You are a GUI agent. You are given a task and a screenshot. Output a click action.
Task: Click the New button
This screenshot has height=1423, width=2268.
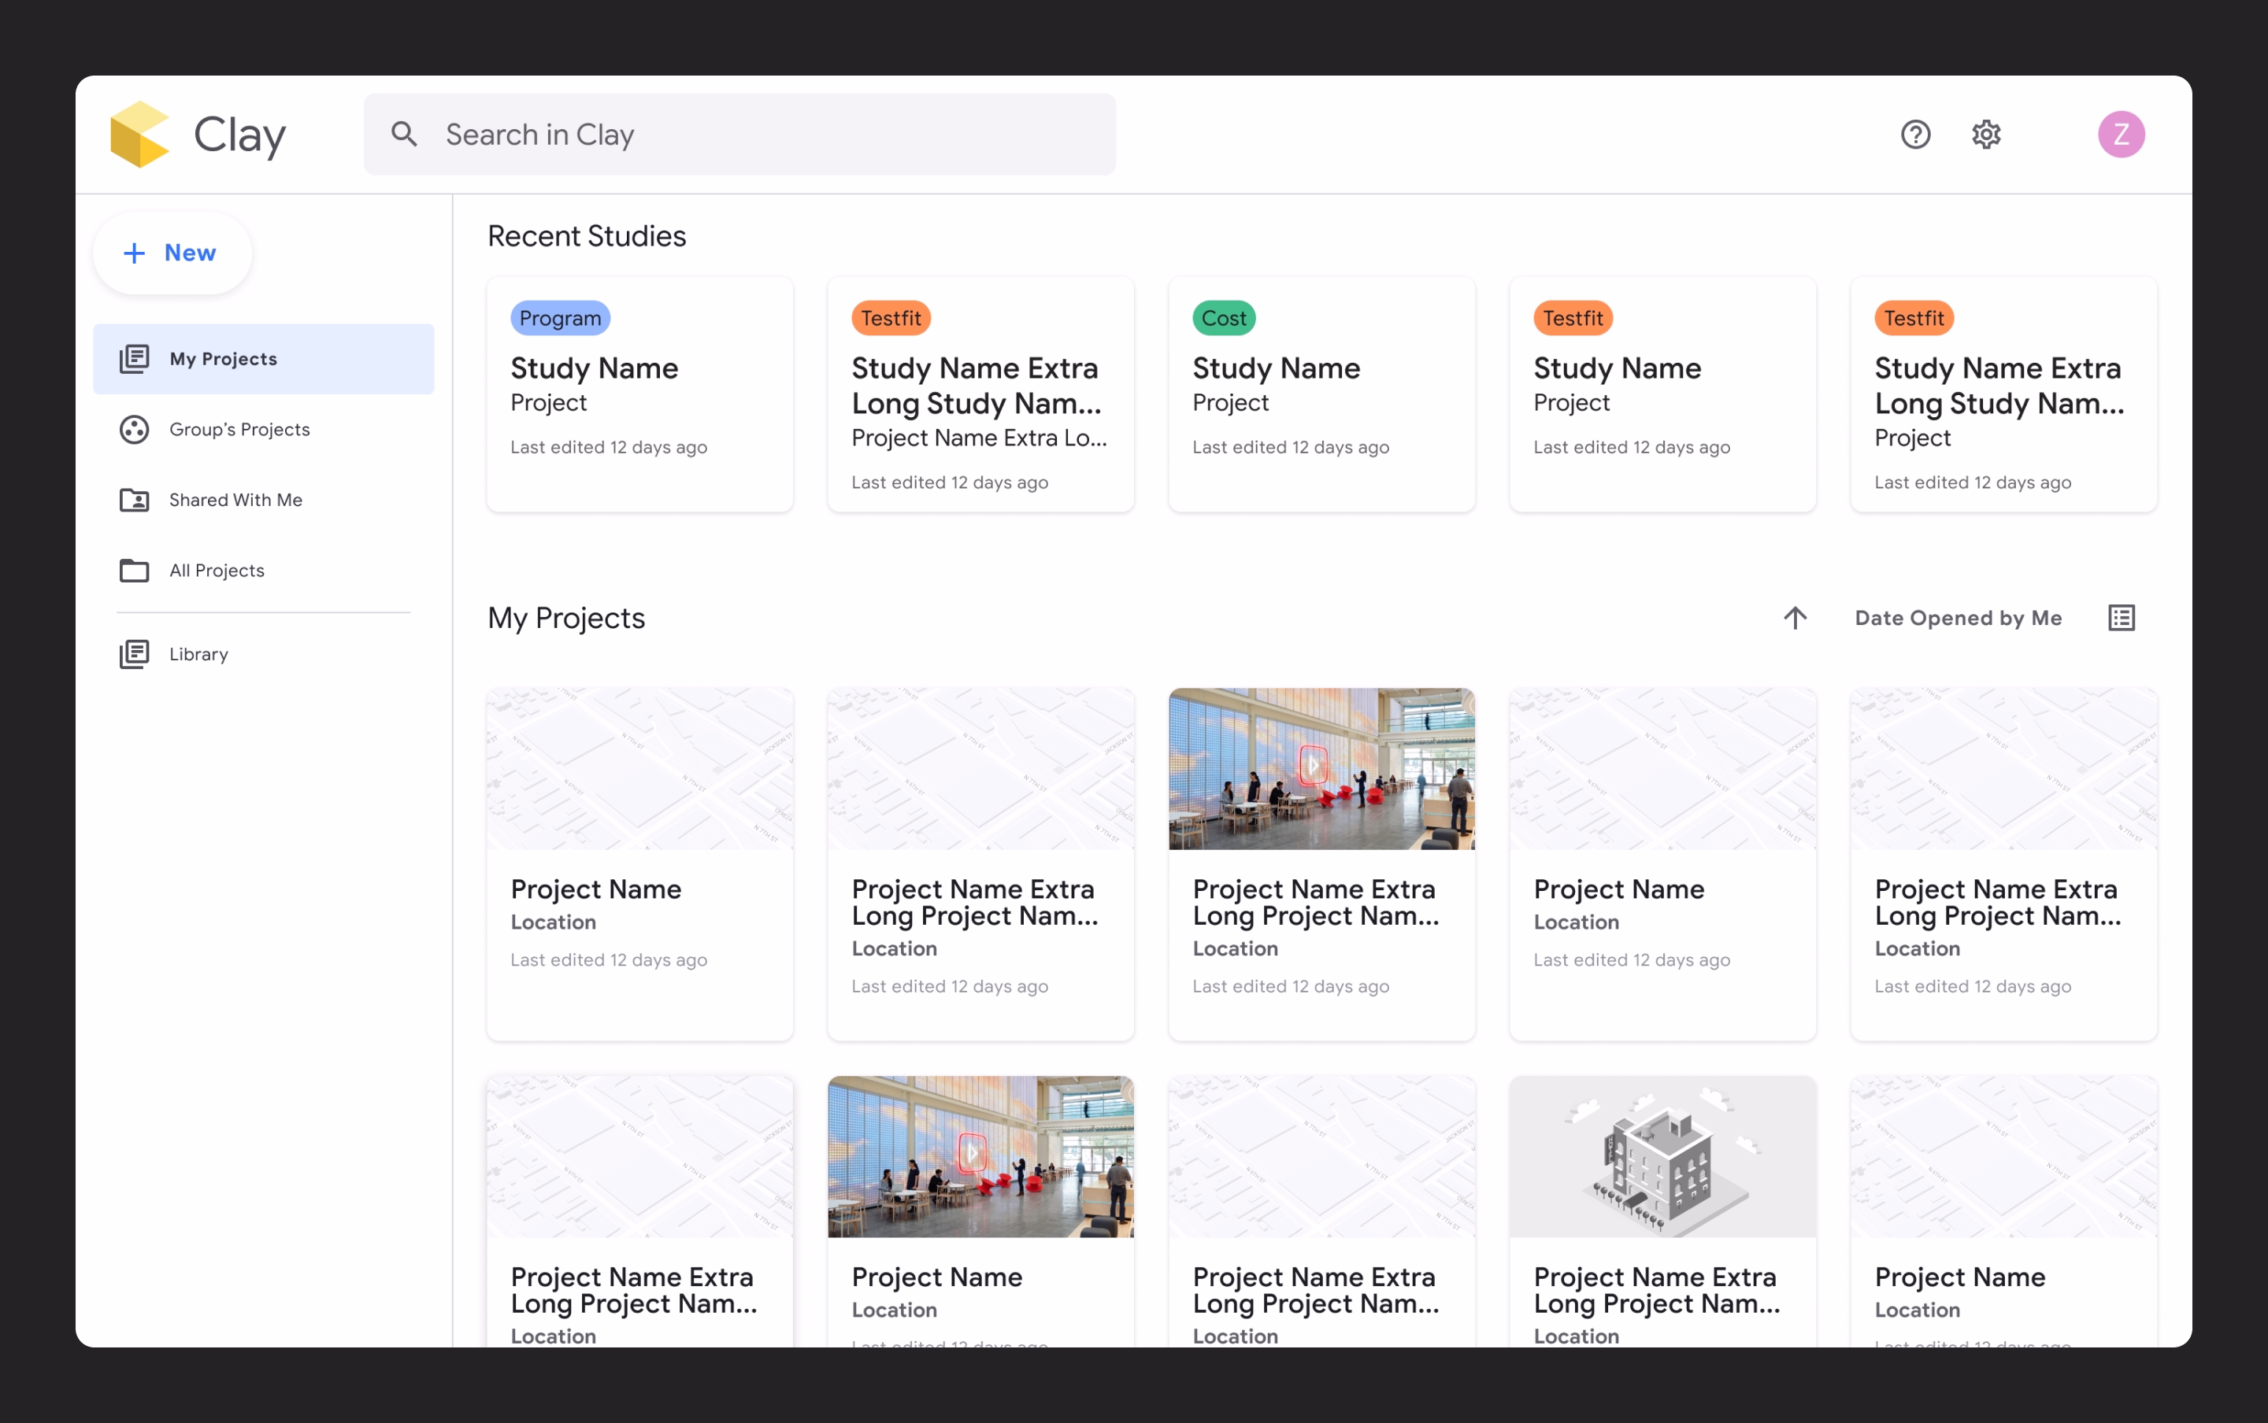tap(172, 252)
